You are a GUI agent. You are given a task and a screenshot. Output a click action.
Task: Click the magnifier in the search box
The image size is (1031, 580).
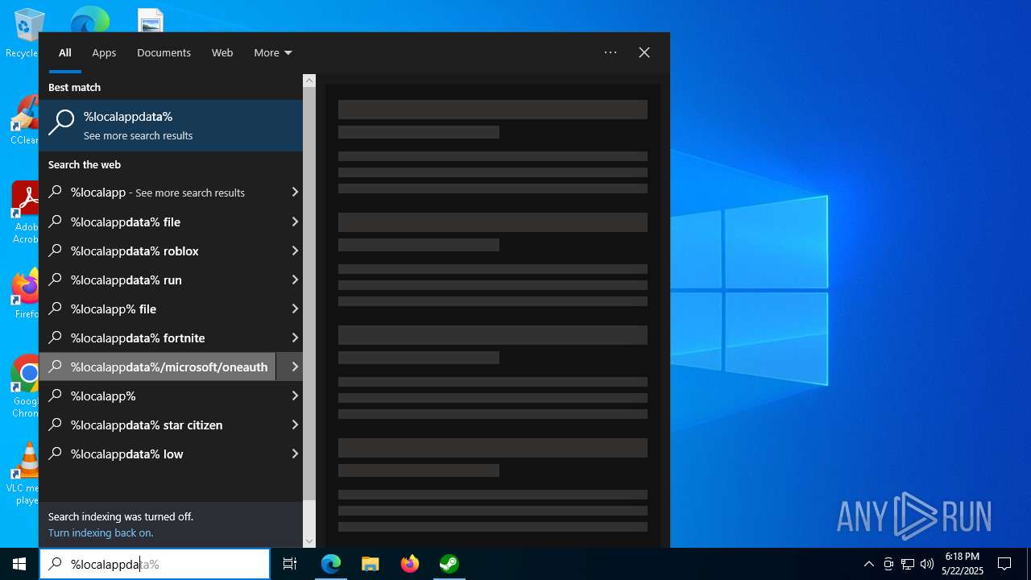[55, 564]
